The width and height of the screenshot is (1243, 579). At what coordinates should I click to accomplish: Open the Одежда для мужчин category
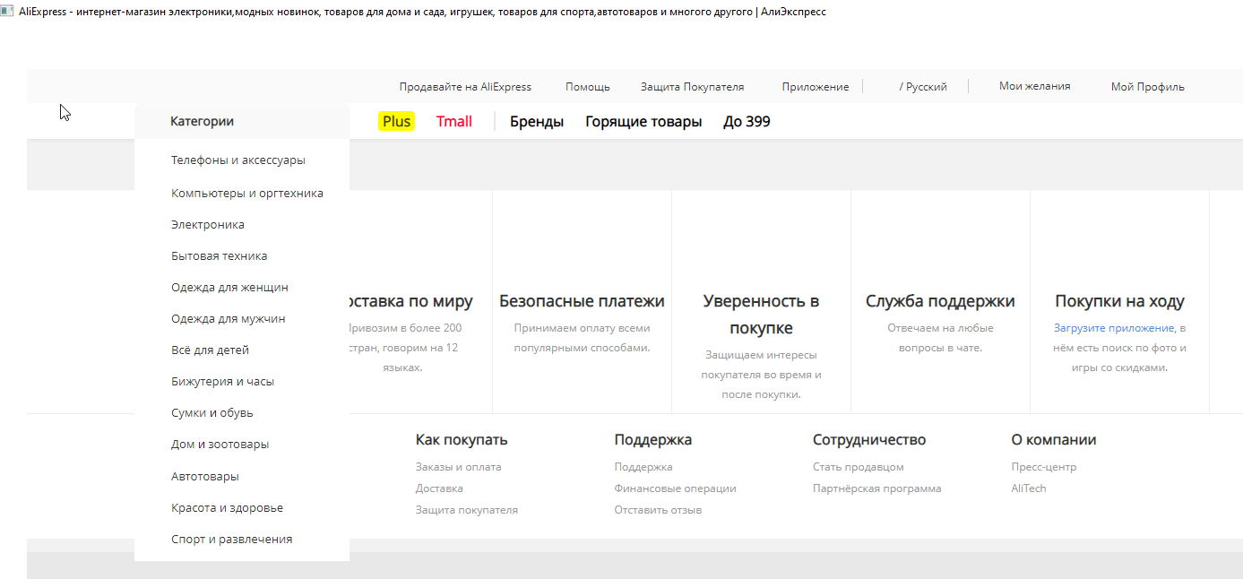[229, 319]
